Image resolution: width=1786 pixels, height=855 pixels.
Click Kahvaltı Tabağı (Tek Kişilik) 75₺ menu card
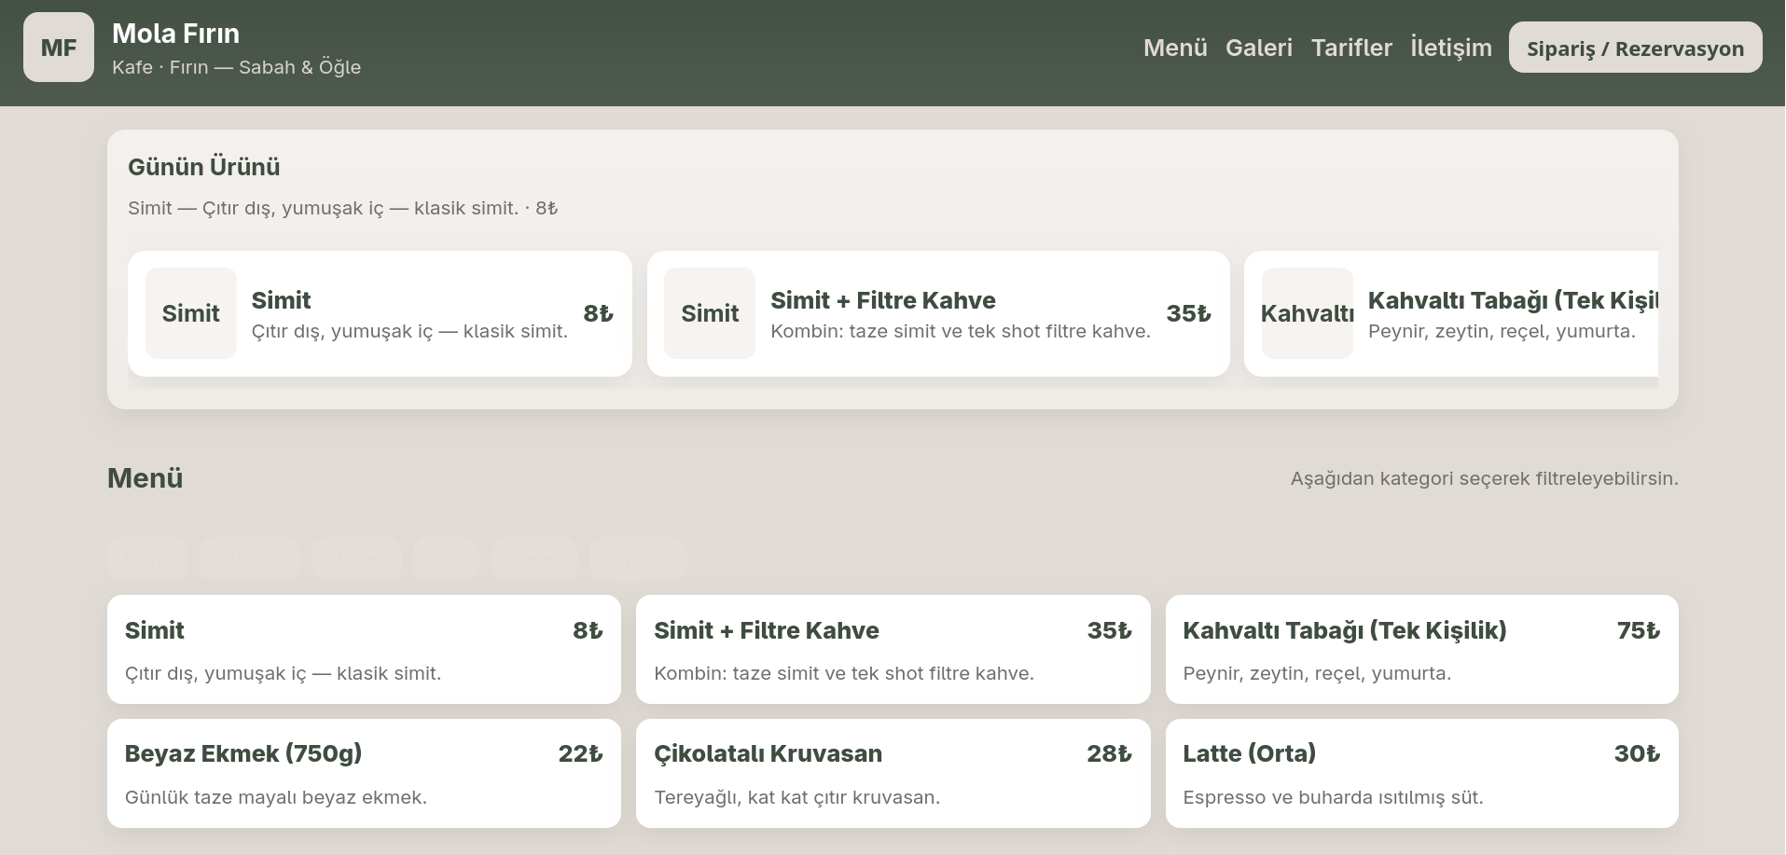(x=1420, y=649)
